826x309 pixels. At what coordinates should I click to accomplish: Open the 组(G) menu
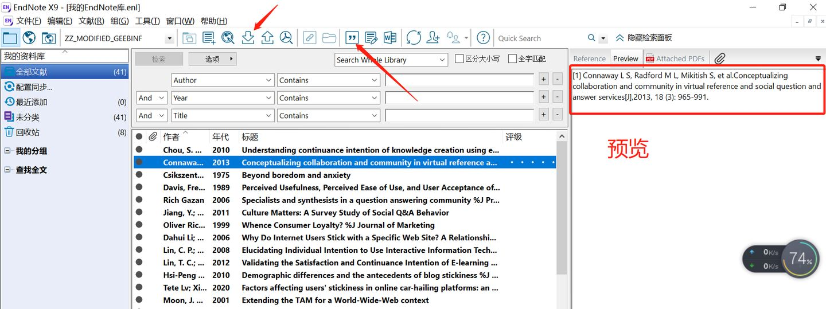click(119, 21)
